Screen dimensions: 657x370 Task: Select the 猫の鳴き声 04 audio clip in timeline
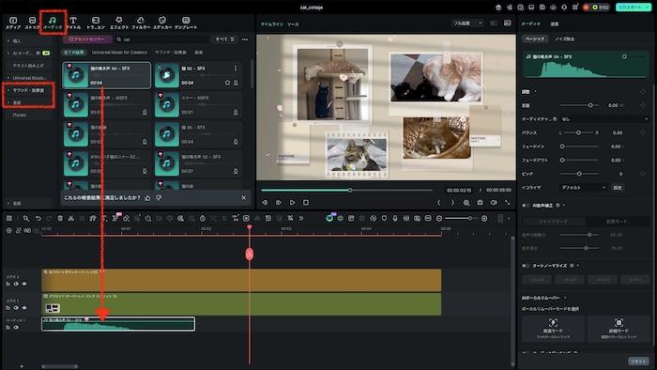point(118,324)
